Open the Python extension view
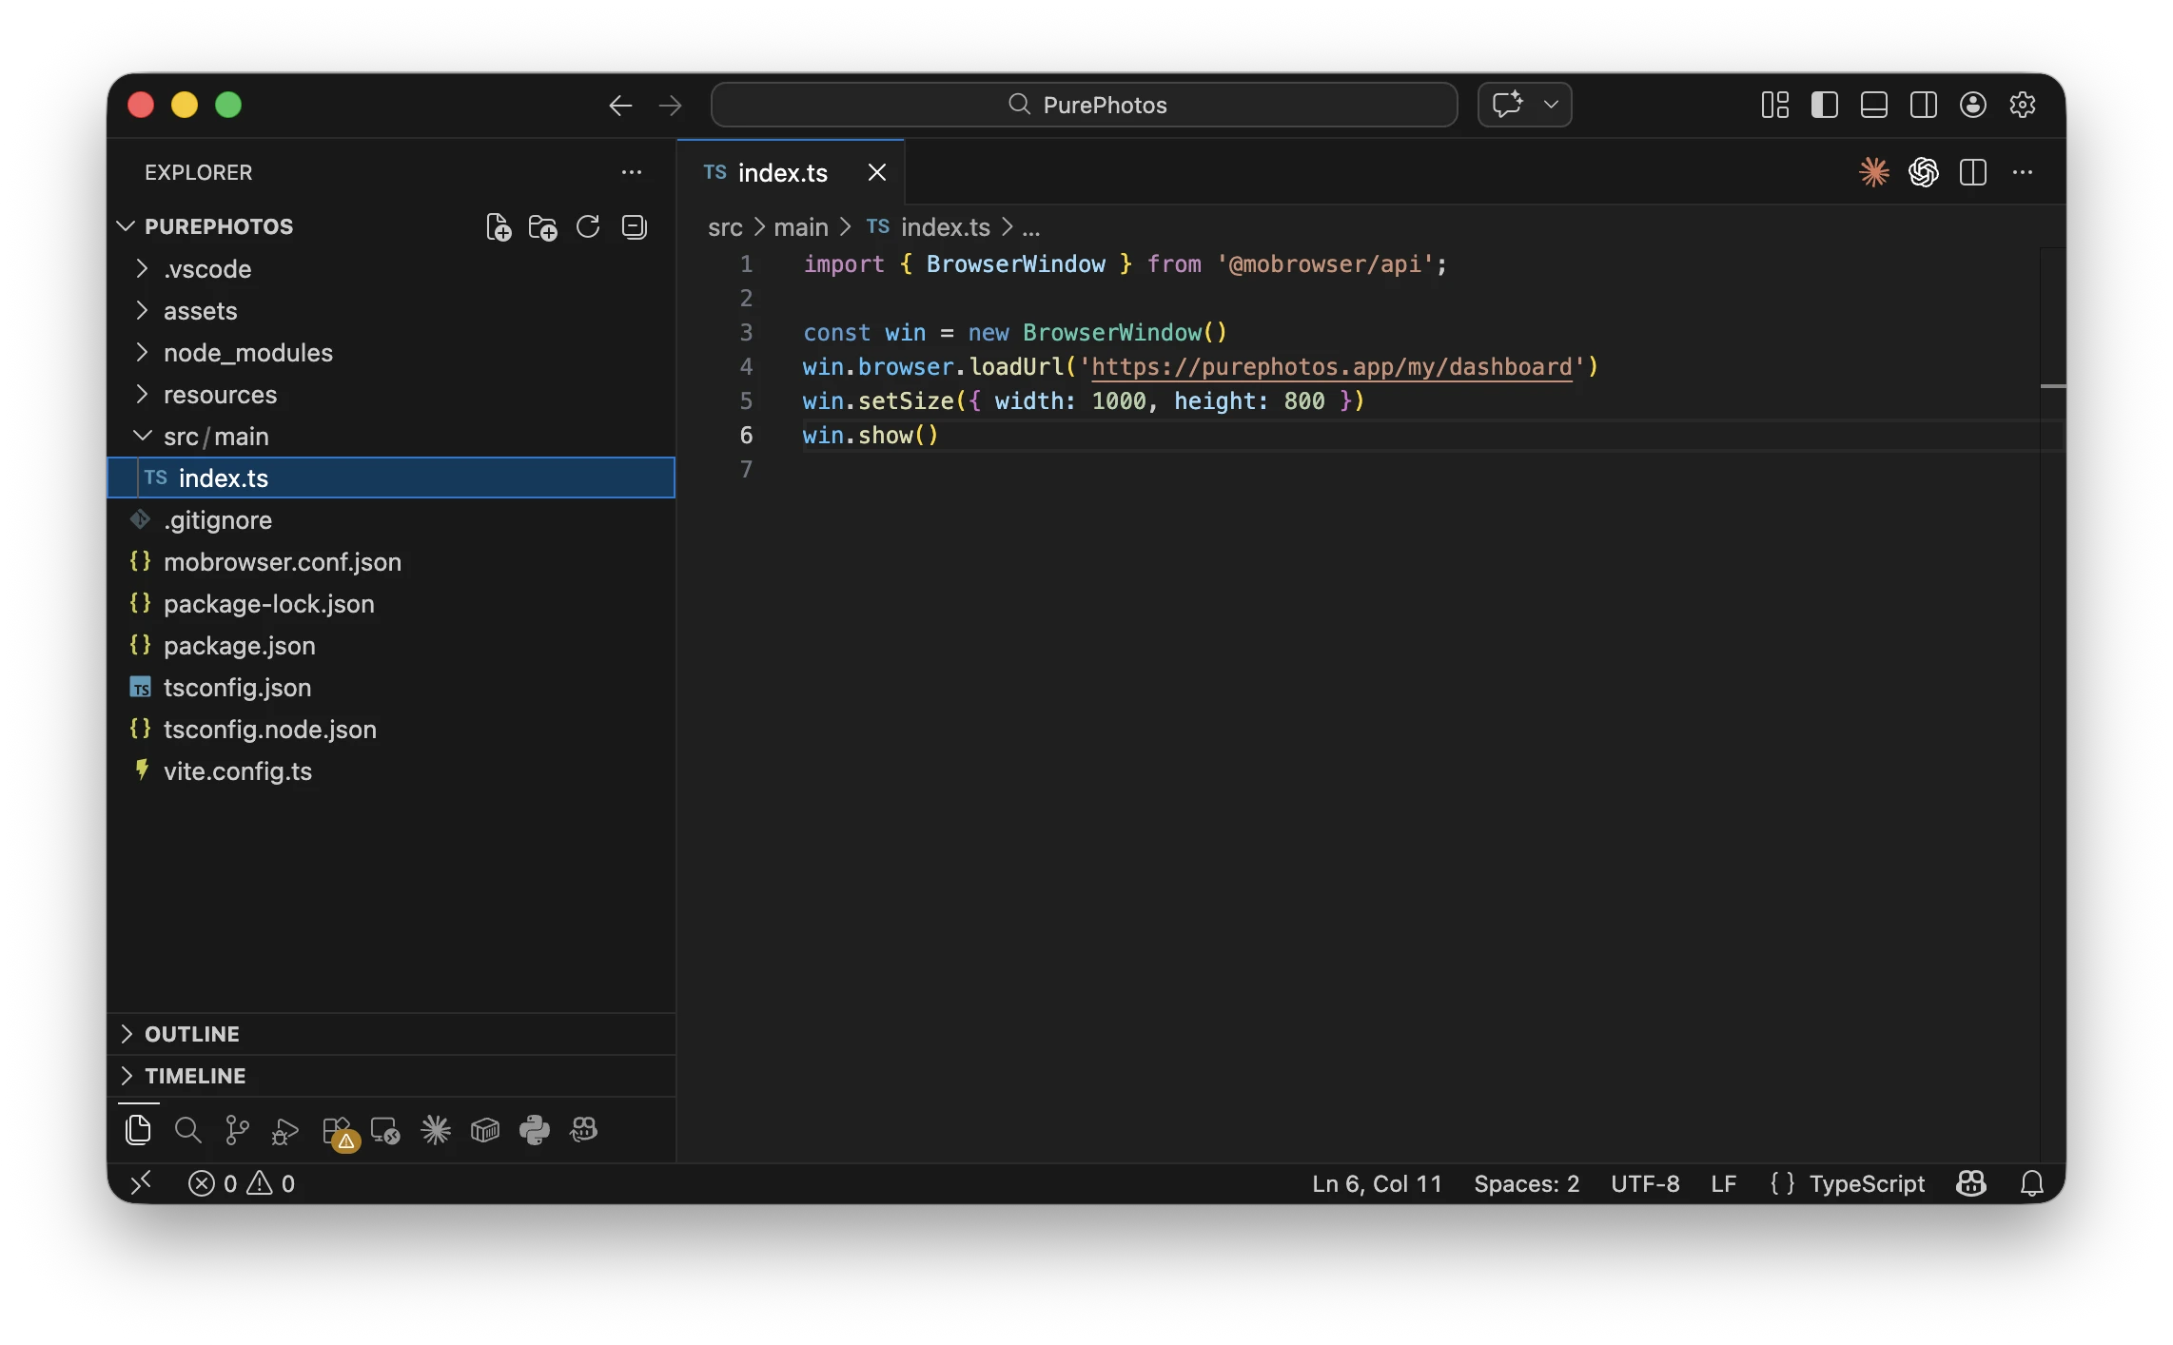 (534, 1130)
